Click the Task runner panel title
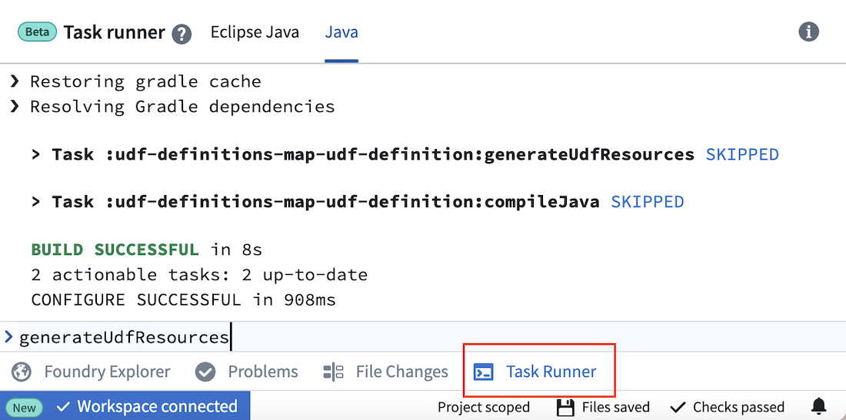 [115, 32]
